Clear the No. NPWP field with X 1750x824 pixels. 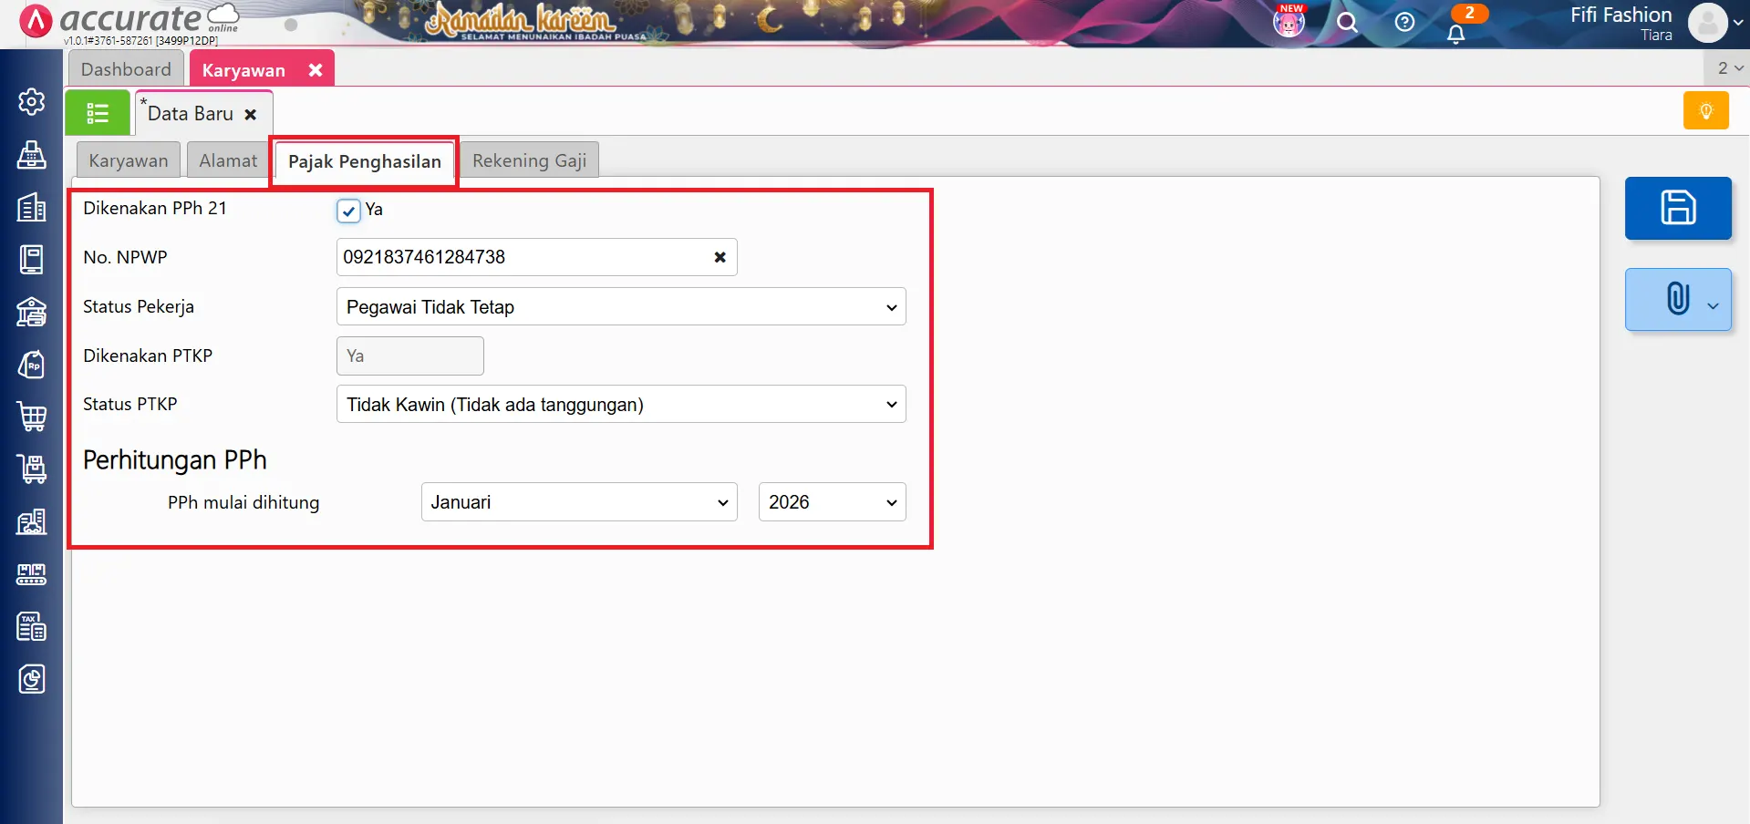(720, 257)
